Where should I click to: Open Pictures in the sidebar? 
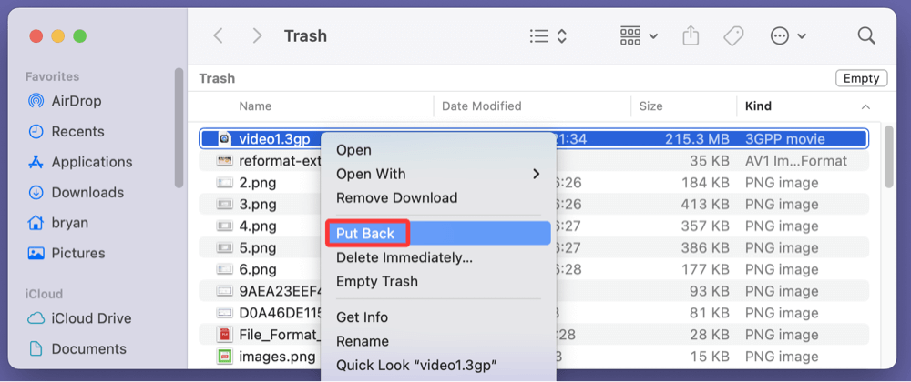click(67, 254)
